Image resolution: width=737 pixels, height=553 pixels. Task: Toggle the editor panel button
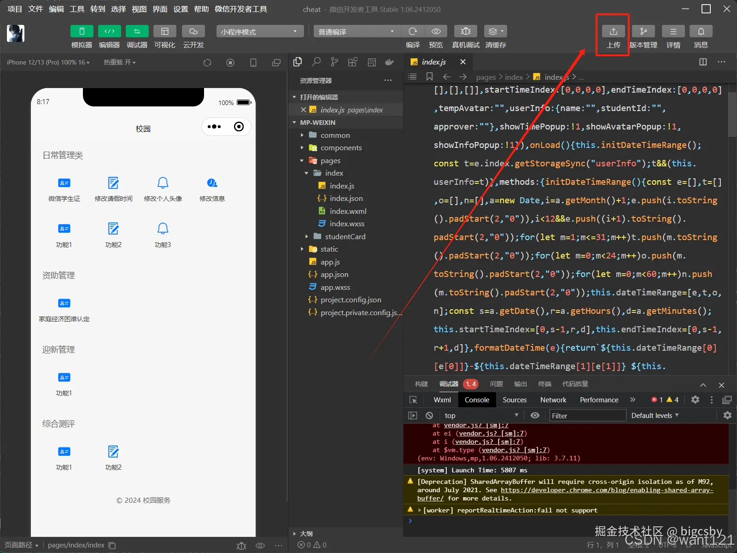tap(110, 31)
